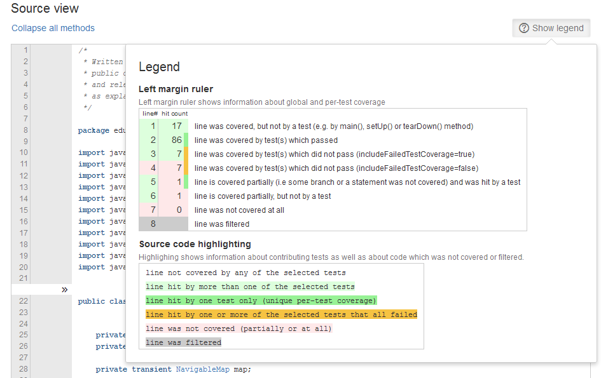Screen dimensions: 601x378
Task: Click the Collapse all methods link
Action: click(x=53, y=28)
